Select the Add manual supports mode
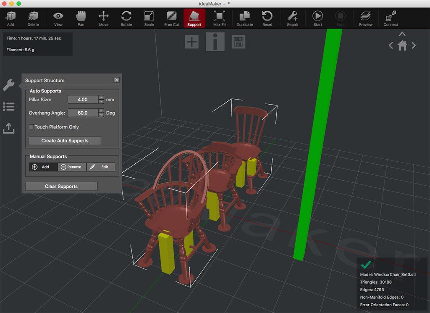The width and height of the screenshot is (430, 313). pos(43,167)
